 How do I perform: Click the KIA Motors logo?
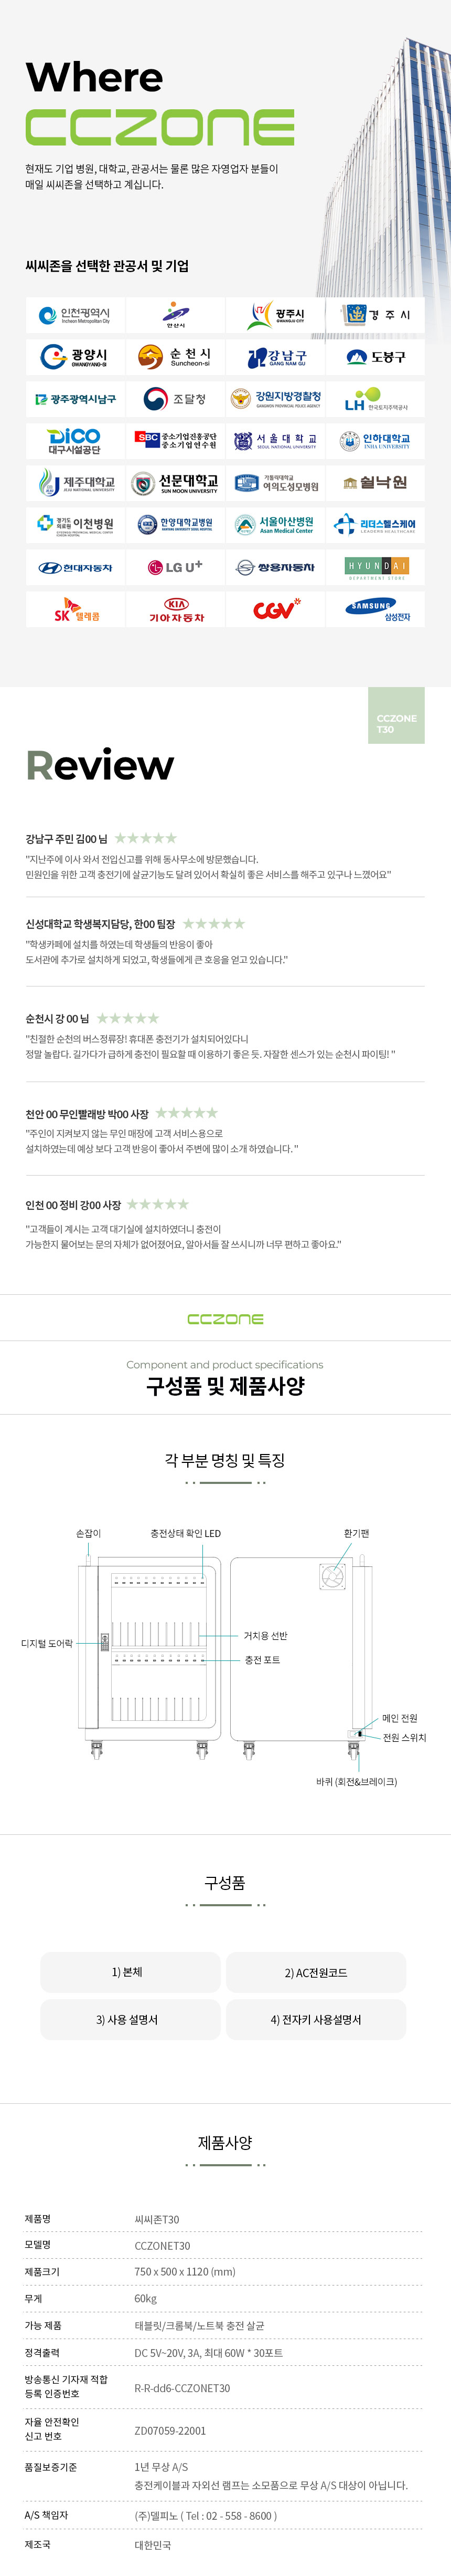coord(176,608)
